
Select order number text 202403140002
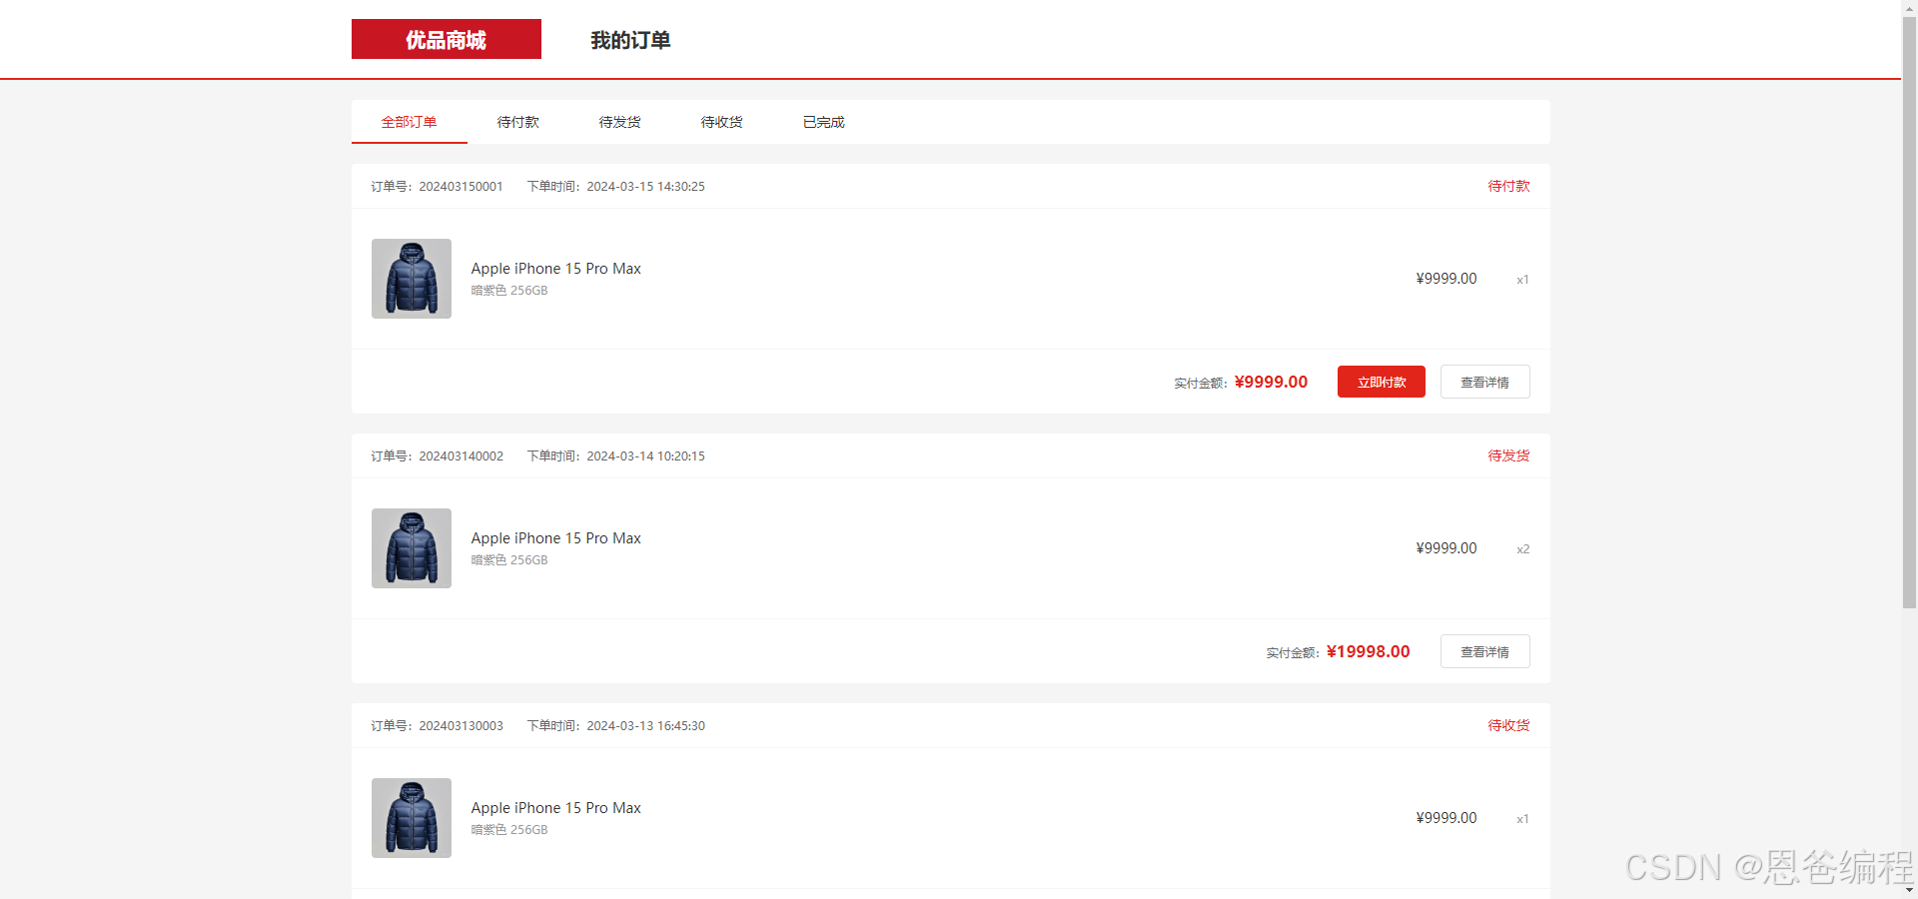pos(462,456)
